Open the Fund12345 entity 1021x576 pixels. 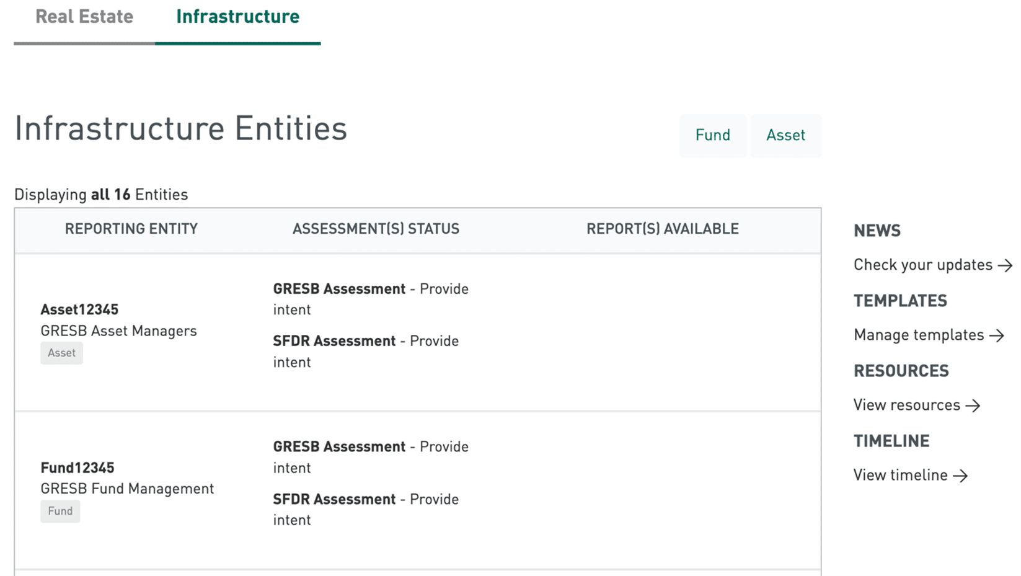click(x=77, y=467)
